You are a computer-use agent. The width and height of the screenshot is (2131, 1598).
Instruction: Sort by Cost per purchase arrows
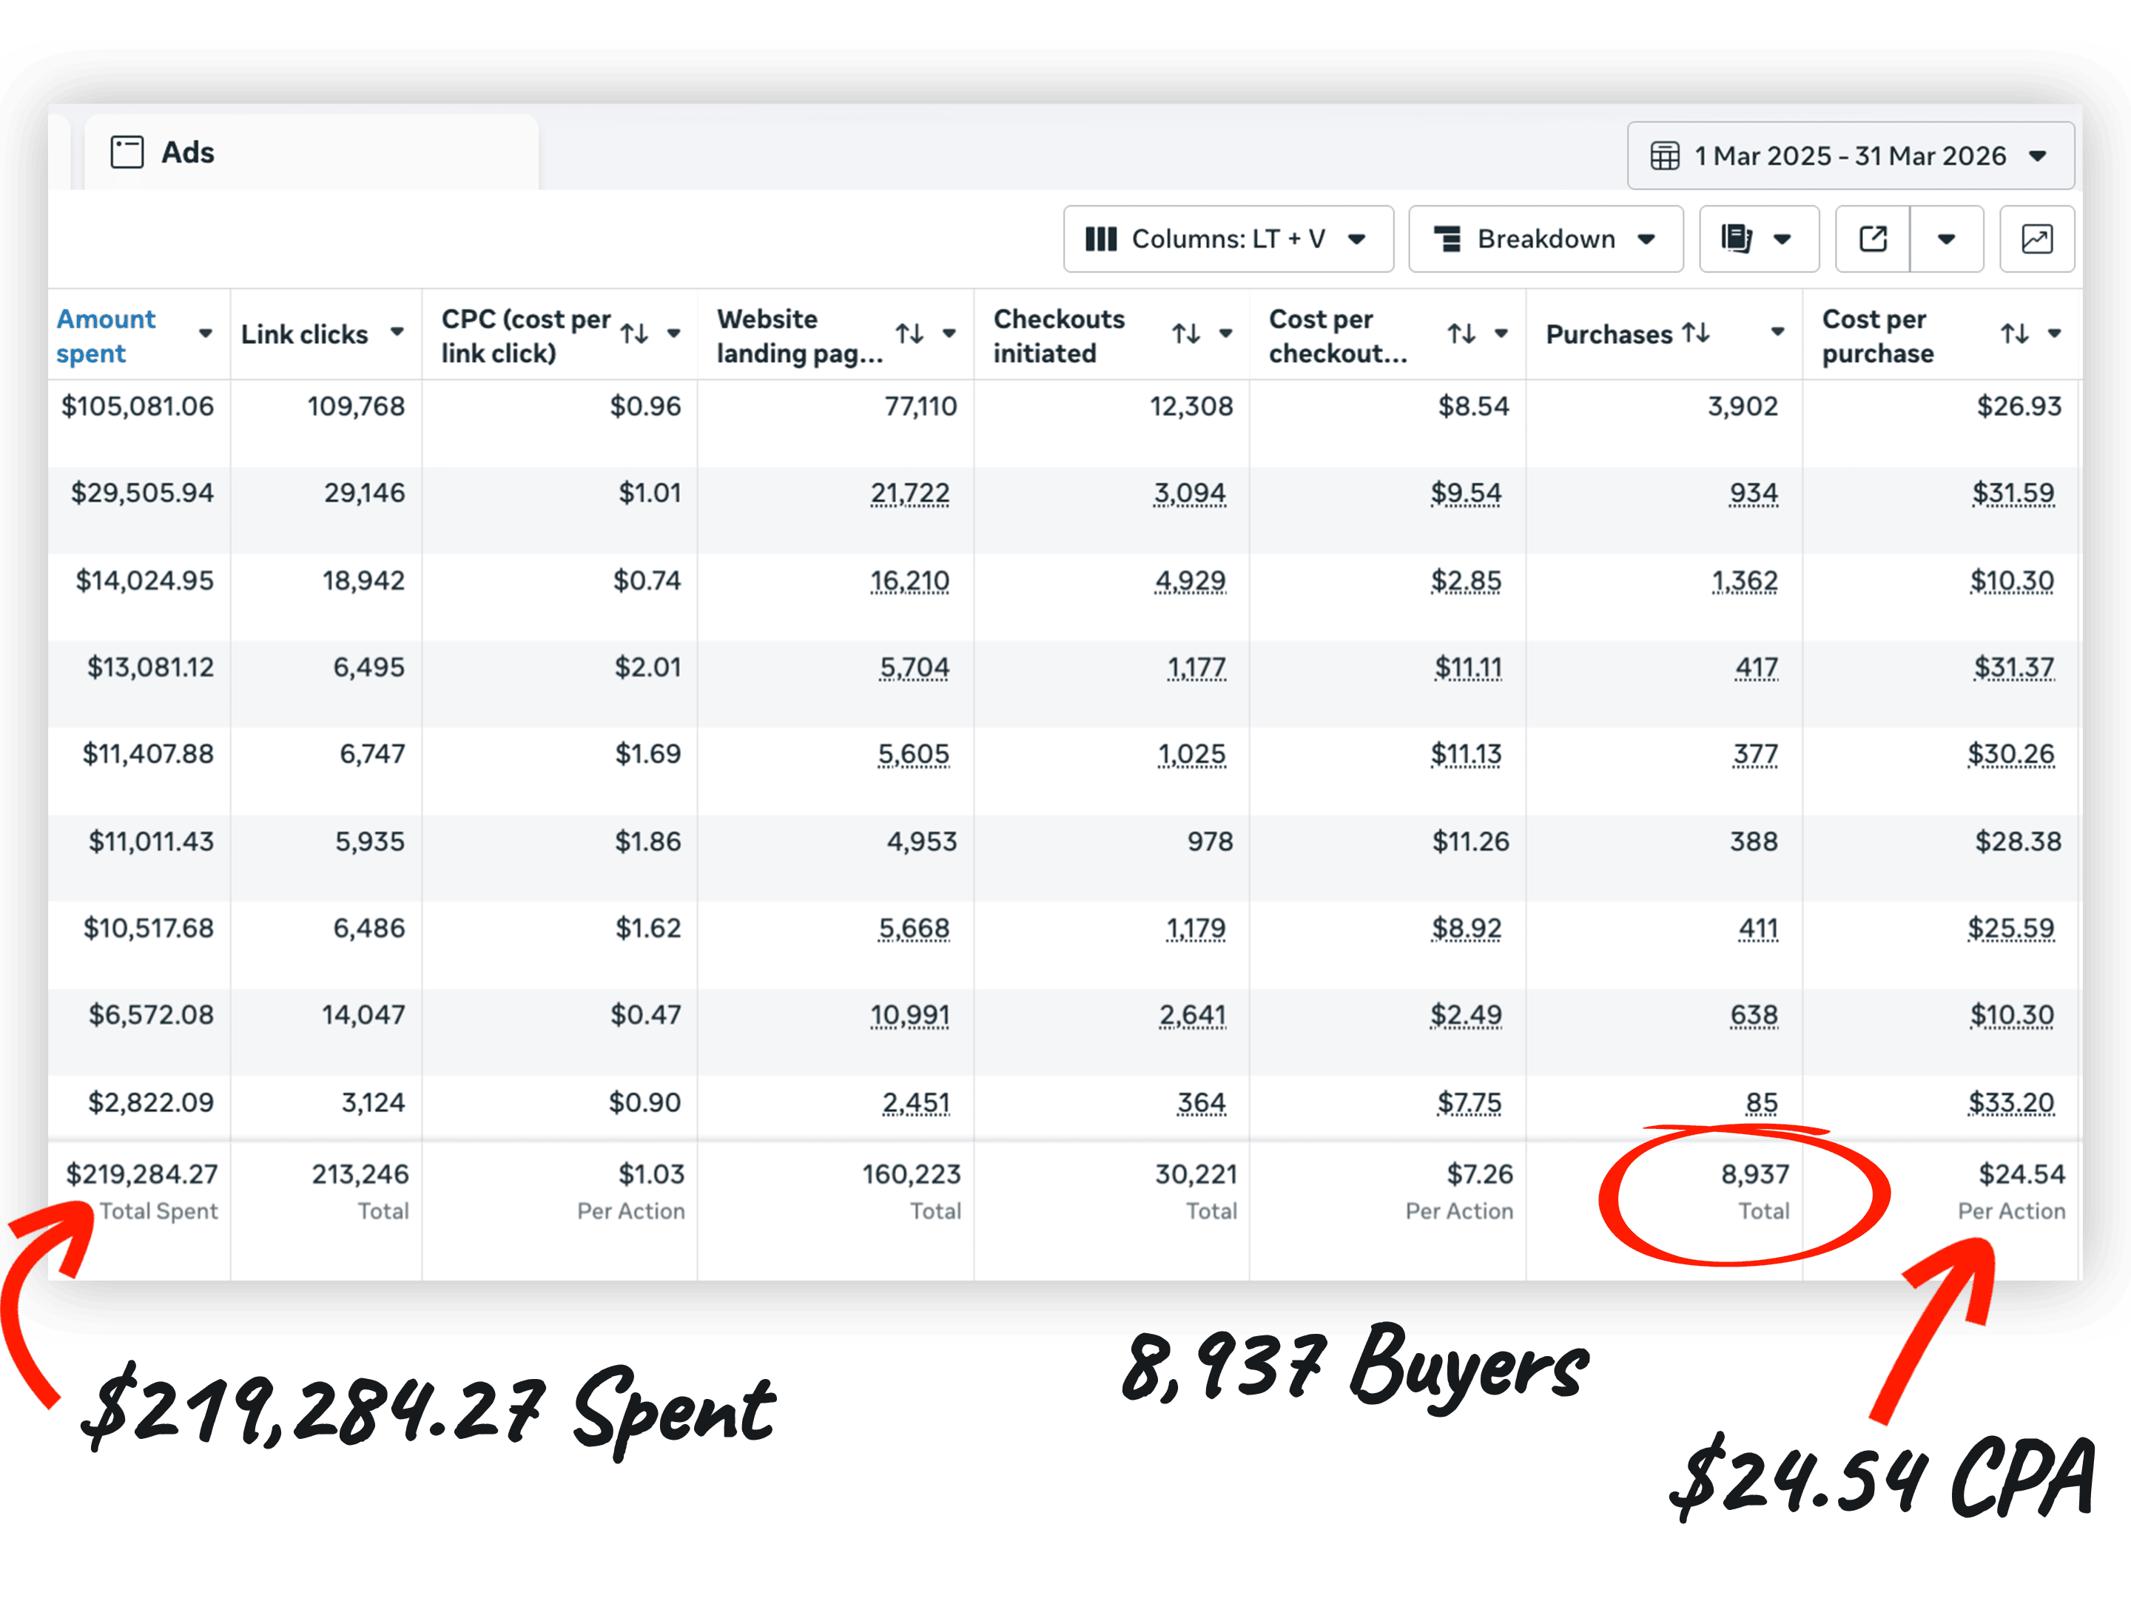[2014, 334]
